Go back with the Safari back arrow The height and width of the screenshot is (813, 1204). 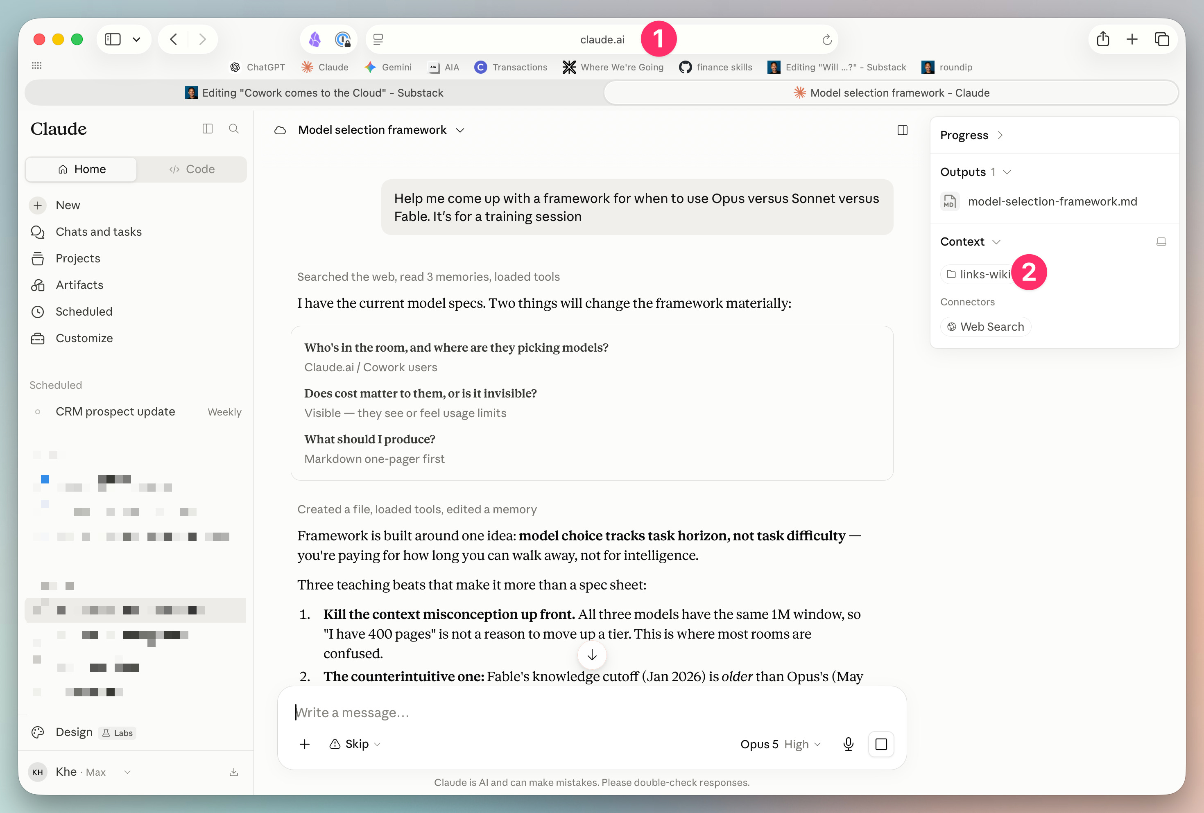pos(174,39)
